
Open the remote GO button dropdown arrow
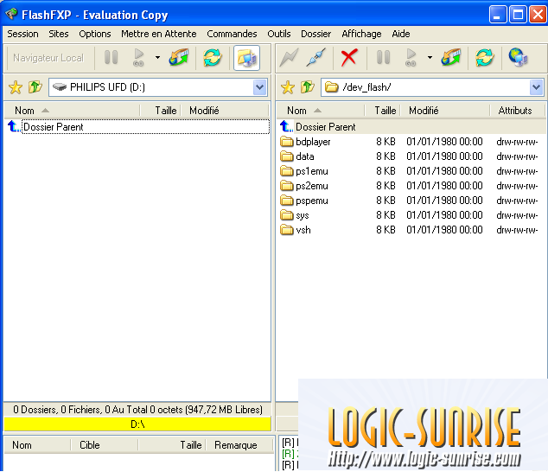430,57
